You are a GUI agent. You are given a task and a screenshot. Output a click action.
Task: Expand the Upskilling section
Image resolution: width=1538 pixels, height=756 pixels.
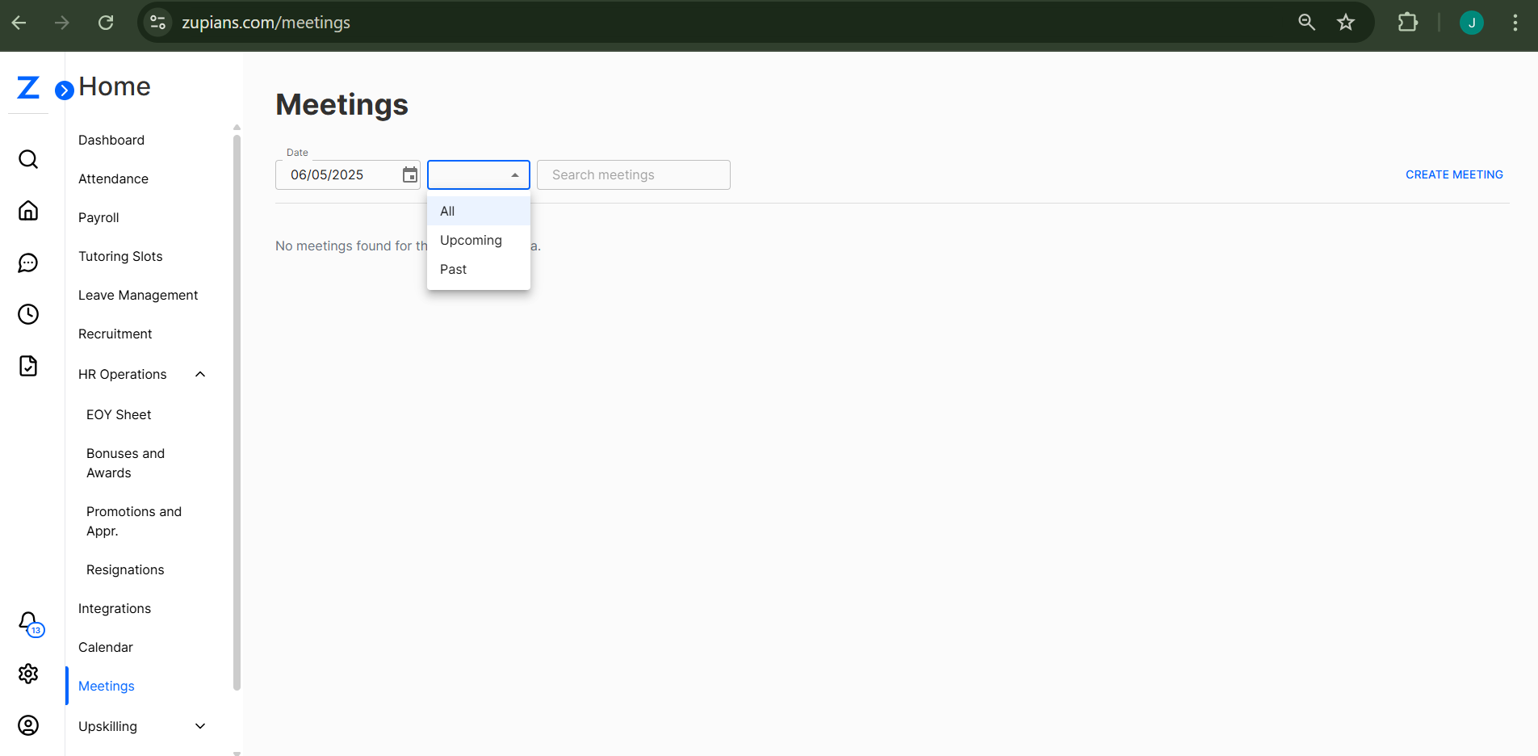pos(199,726)
